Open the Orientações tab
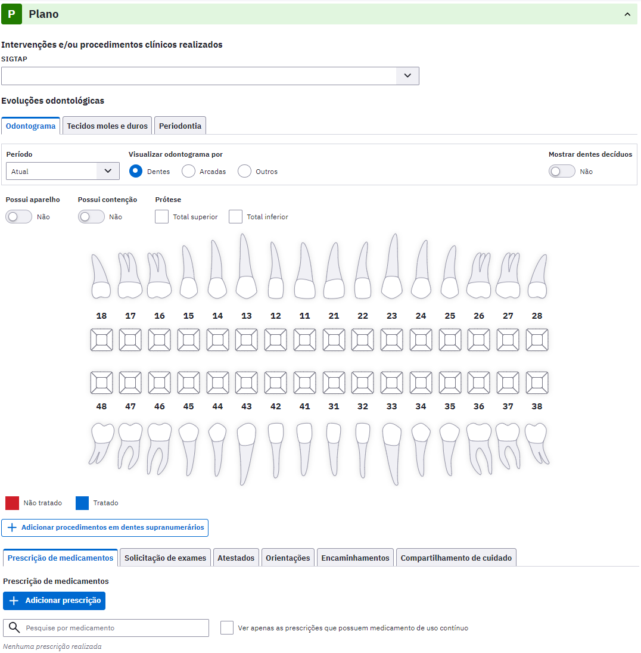The width and height of the screenshot is (641, 653). [288, 558]
